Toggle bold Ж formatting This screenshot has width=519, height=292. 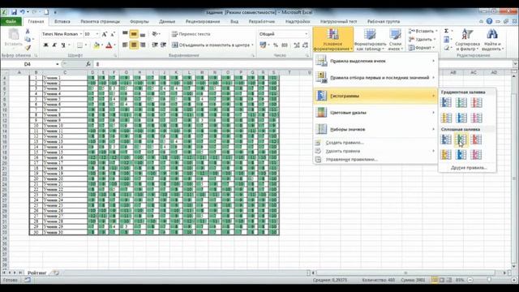(46, 45)
